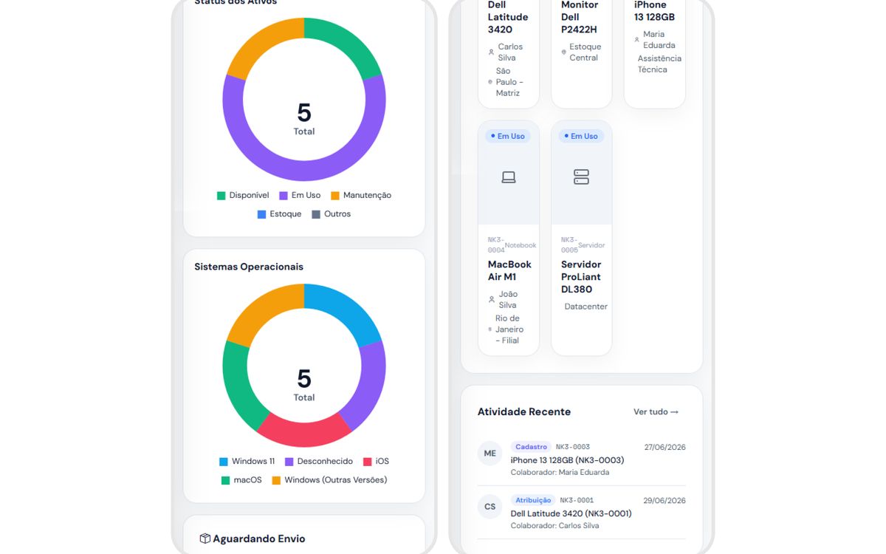This screenshot has height=554, width=886.
Task: Select the MacBook Air M1 card title
Action: [509, 270]
